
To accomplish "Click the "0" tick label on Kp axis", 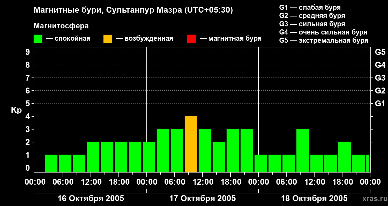I will tap(28, 168).
